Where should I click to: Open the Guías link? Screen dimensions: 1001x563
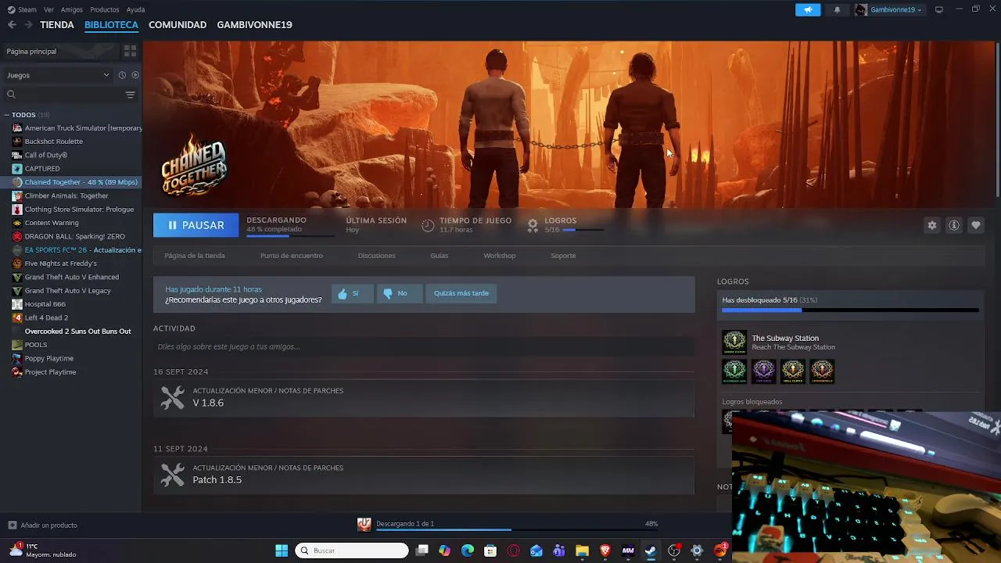coord(439,256)
